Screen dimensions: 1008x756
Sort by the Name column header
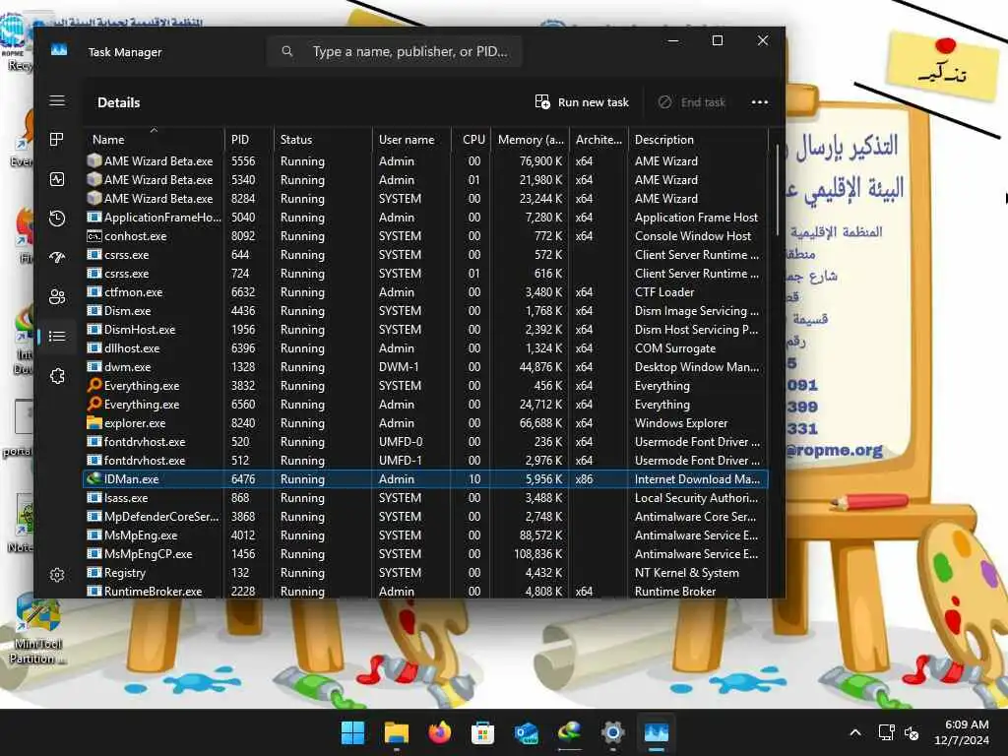[x=154, y=140]
